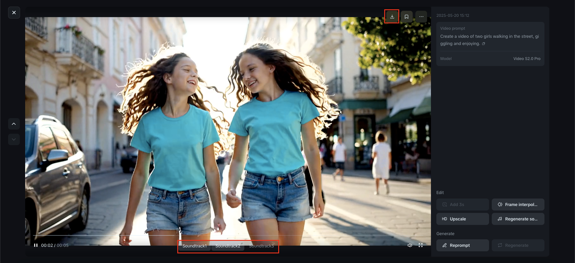This screenshot has height=263, width=575.
Task: Upscale the video to HD
Action: [x=462, y=219]
